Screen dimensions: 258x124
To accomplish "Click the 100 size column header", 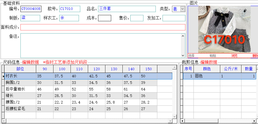I will [62, 69].
